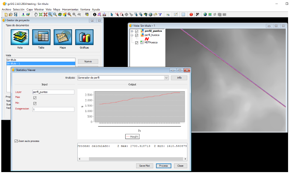This screenshot has width=290, height=174.
Task: Click the Information tool icon
Action: point(95,14)
